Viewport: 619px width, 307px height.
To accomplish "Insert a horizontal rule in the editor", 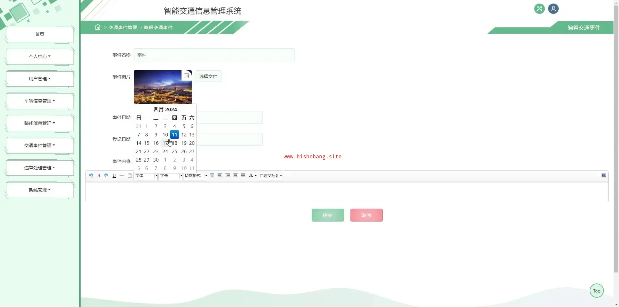I will point(122,175).
